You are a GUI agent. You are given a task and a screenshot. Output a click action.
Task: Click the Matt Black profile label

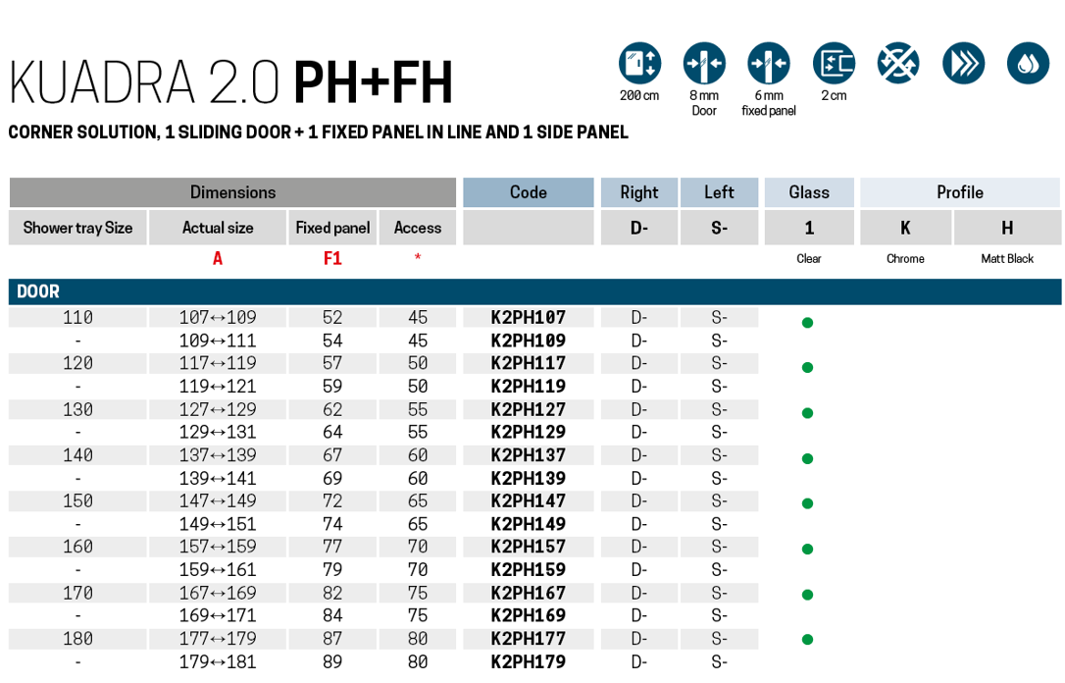(1007, 259)
